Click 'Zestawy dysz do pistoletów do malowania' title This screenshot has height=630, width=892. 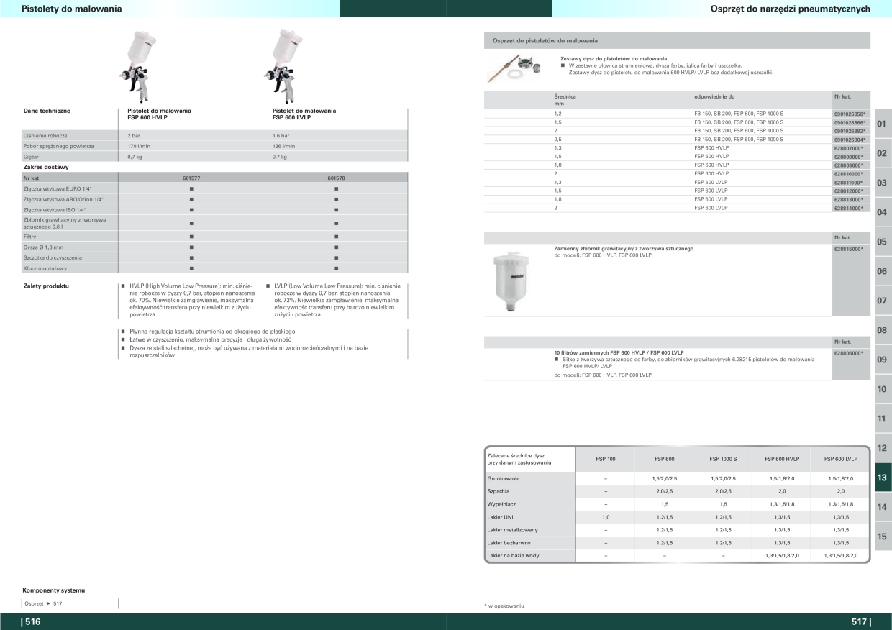pos(614,58)
